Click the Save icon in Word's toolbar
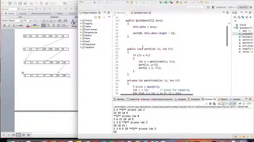The image size is (254, 142). [20, 3]
